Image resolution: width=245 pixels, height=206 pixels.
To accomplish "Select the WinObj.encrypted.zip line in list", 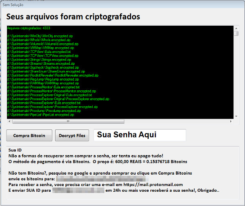I will point(40,37).
